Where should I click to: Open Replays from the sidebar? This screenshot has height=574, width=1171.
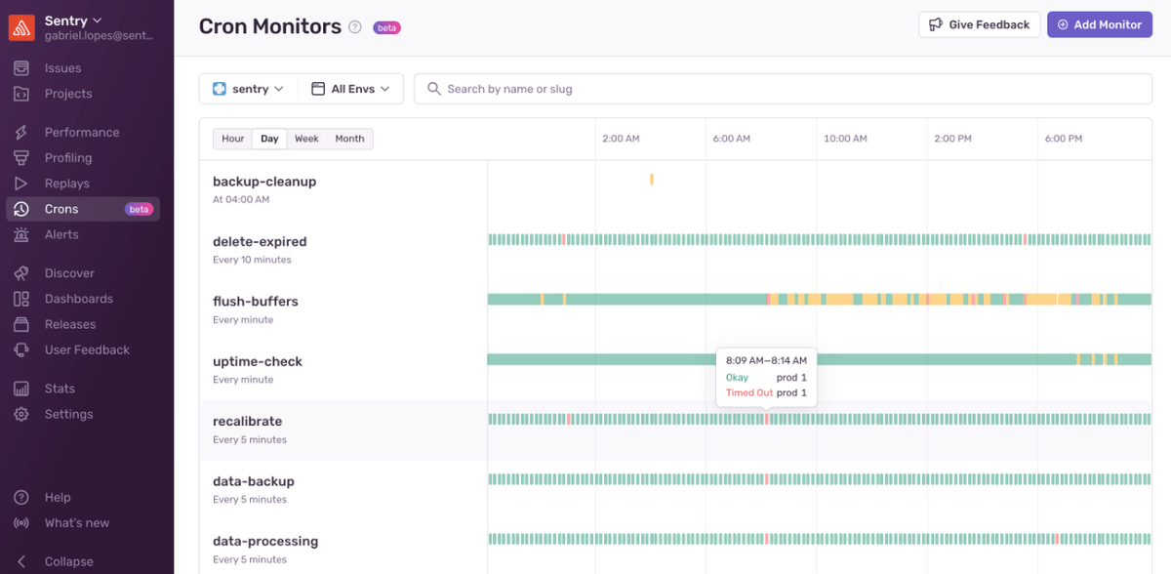tap(65, 183)
